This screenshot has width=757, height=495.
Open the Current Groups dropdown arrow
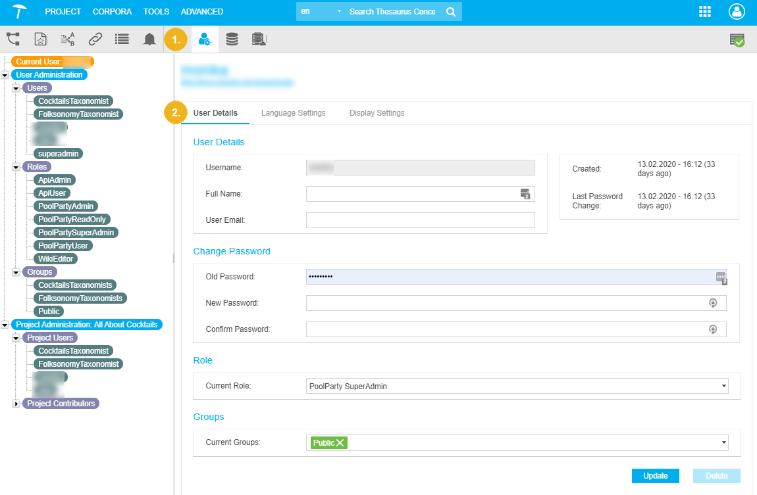pyautogui.click(x=723, y=442)
